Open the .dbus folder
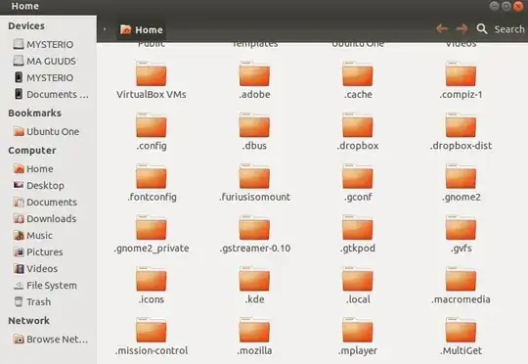528x364 pixels. point(254,132)
